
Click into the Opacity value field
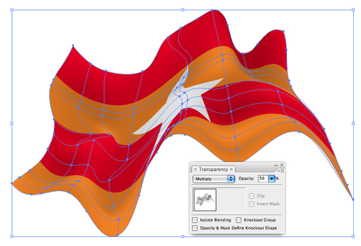click(x=263, y=178)
